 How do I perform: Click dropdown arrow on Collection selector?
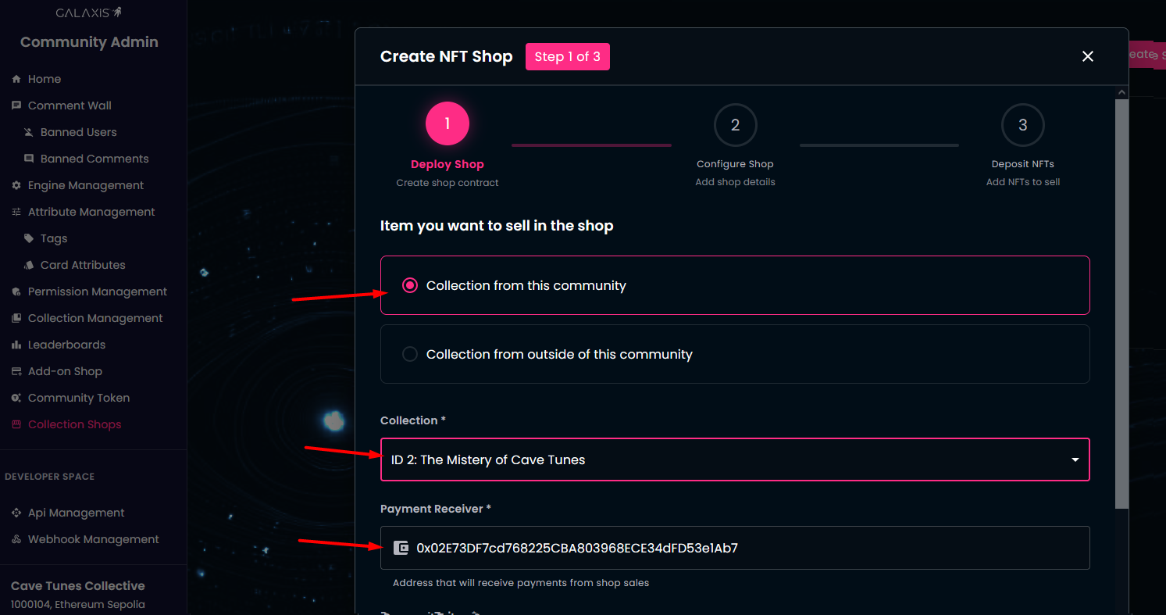coord(1075,459)
